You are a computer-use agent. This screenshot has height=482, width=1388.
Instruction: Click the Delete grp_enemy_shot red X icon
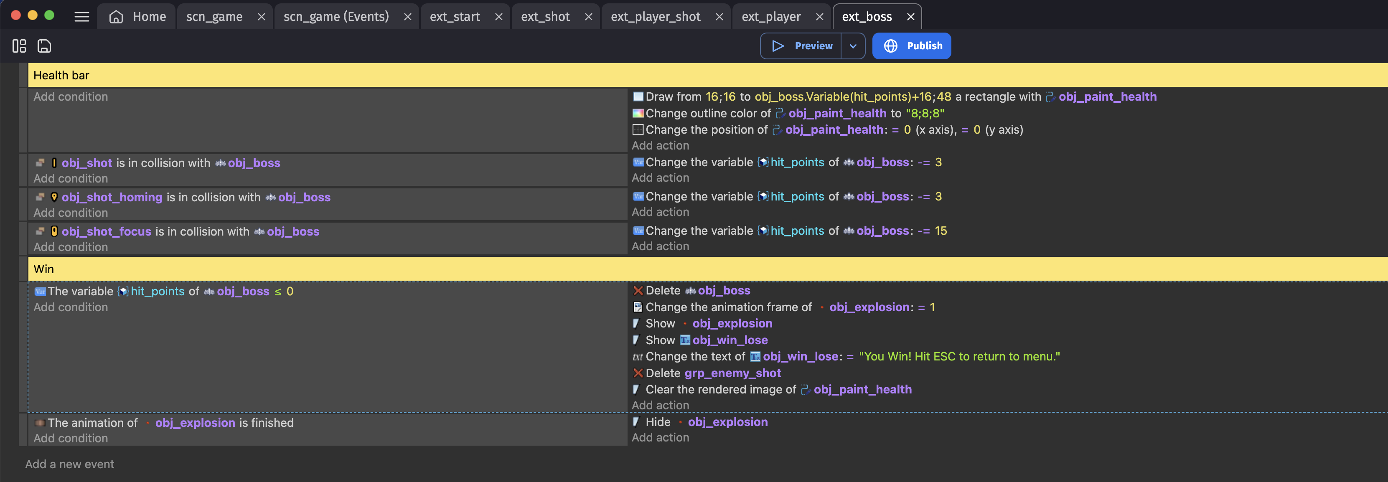point(638,373)
